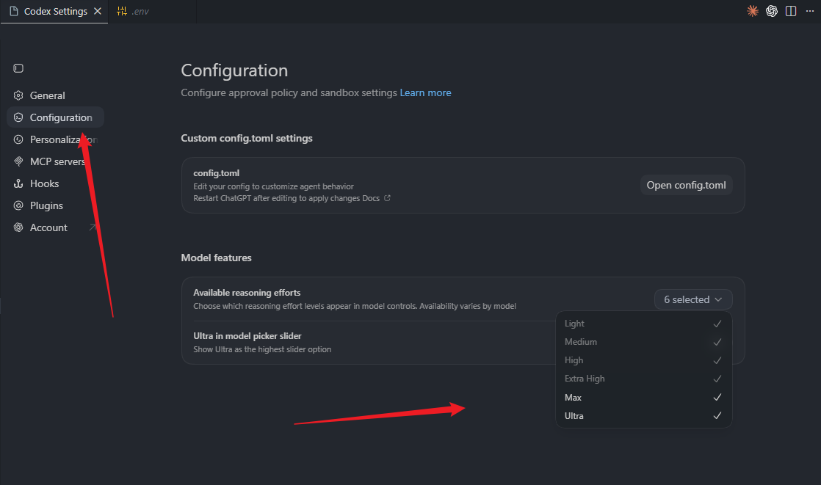Image resolution: width=821 pixels, height=485 pixels.
Task: Click the sidebar collapse panel icon
Action: point(18,68)
